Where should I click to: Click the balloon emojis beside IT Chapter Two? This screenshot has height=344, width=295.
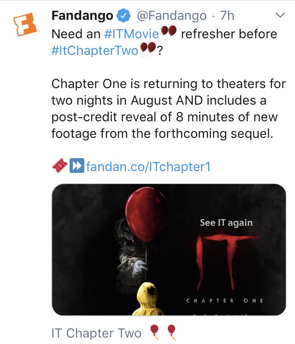coord(163,332)
